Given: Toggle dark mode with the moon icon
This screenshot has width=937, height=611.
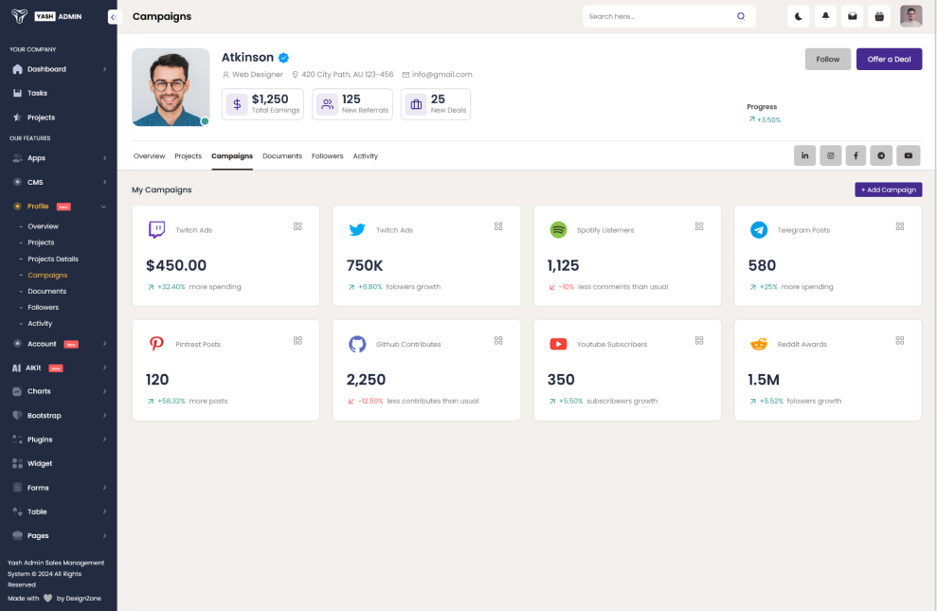Looking at the screenshot, I should [x=799, y=16].
